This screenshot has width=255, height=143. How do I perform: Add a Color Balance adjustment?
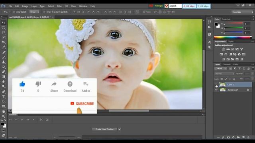point(226,54)
